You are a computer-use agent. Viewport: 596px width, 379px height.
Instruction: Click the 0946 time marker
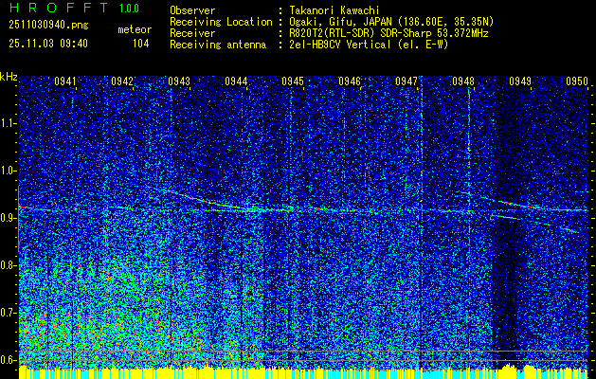click(x=350, y=81)
